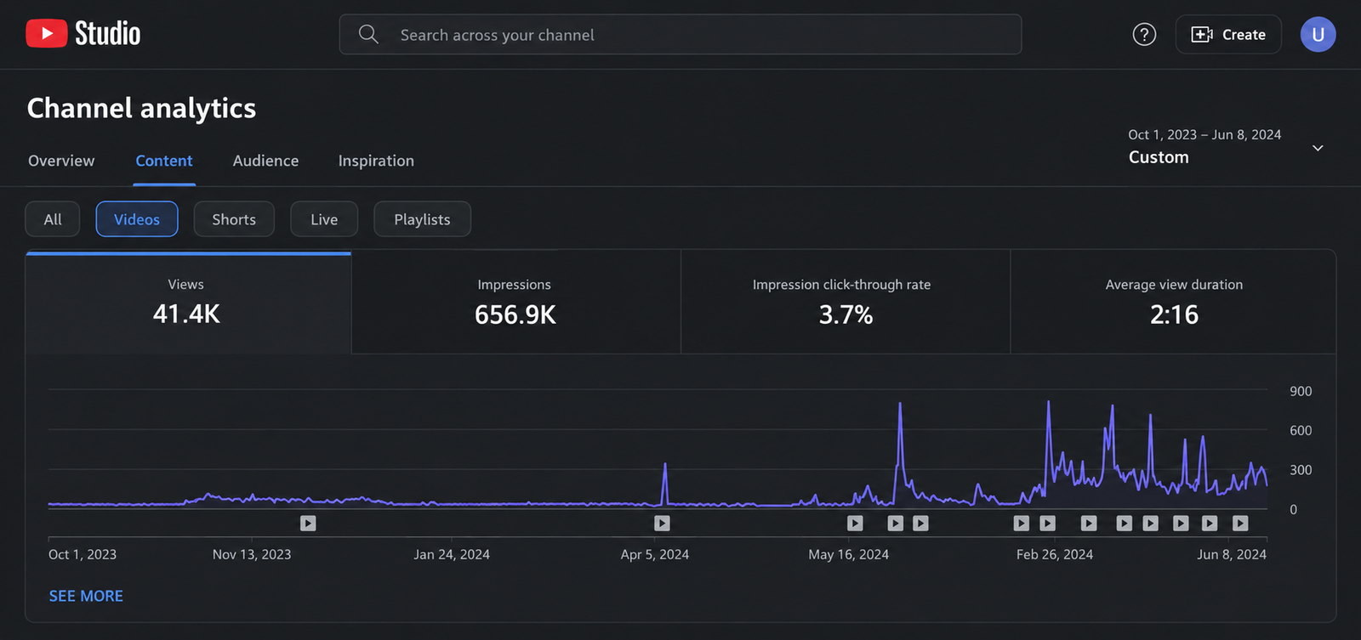The image size is (1361, 640).
Task: Click video marker nearest May 16, 2024 label
Action: click(x=855, y=524)
